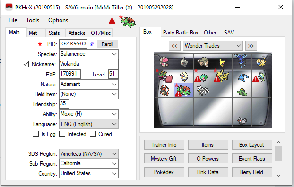
Task: Select the Zebstrika sprite in third row
Action: click(203, 91)
